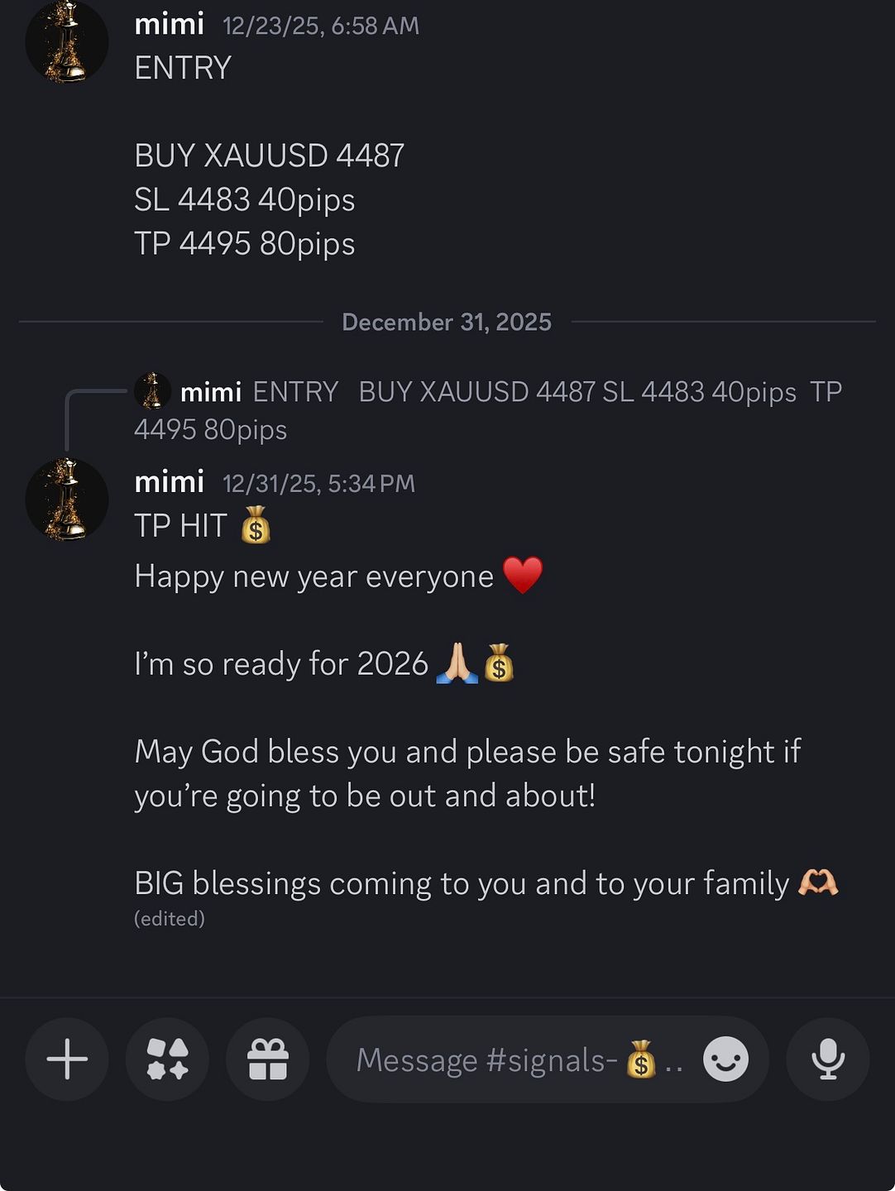Open mimi's avatar on ENTRY message
The height and width of the screenshot is (1191, 895).
[x=67, y=41]
